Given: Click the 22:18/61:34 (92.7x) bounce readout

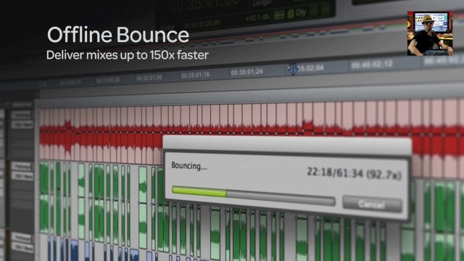Looking at the screenshot, I should 354,173.
